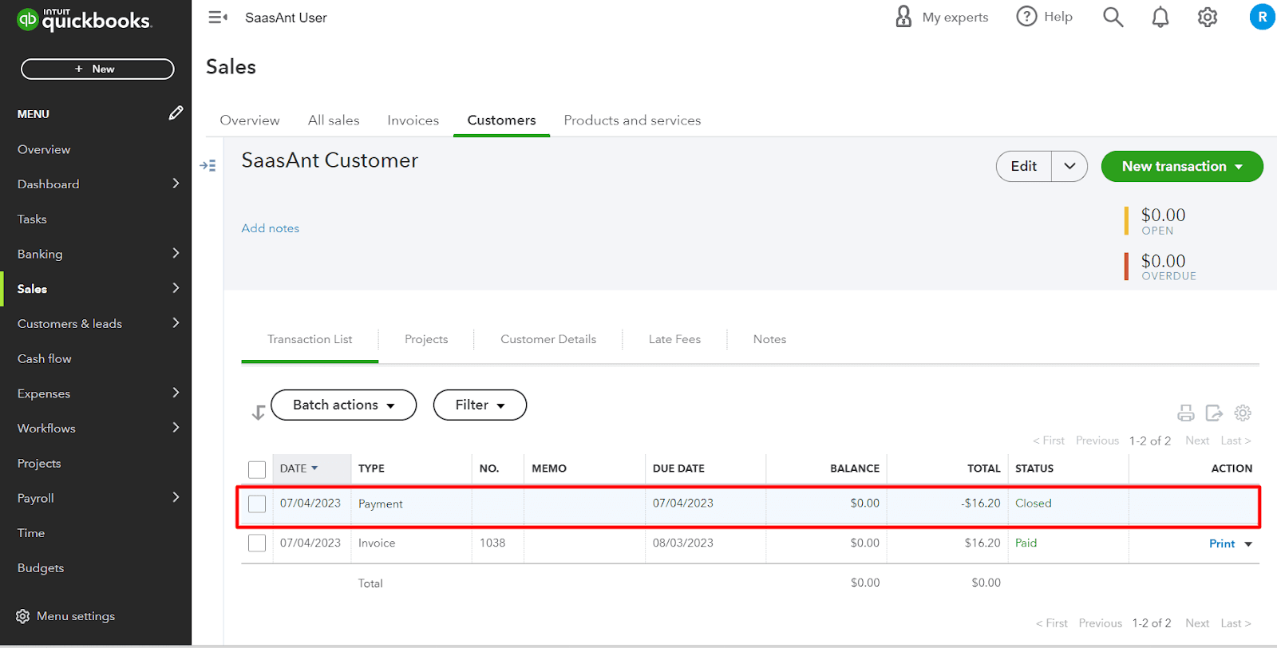
Task: Open the Projects sub-tab
Action: click(426, 339)
